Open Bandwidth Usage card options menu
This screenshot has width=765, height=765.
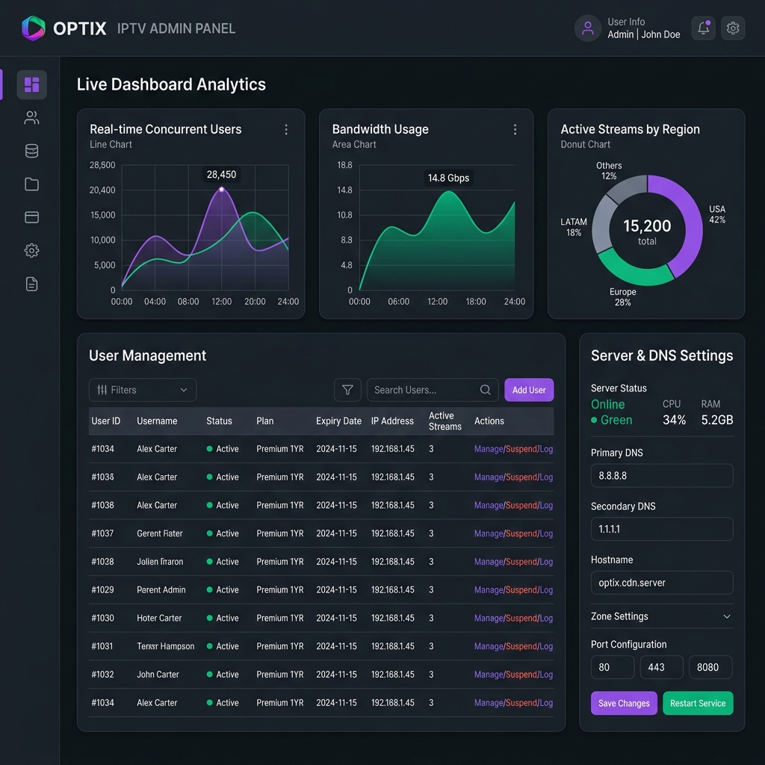pyautogui.click(x=515, y=129)
